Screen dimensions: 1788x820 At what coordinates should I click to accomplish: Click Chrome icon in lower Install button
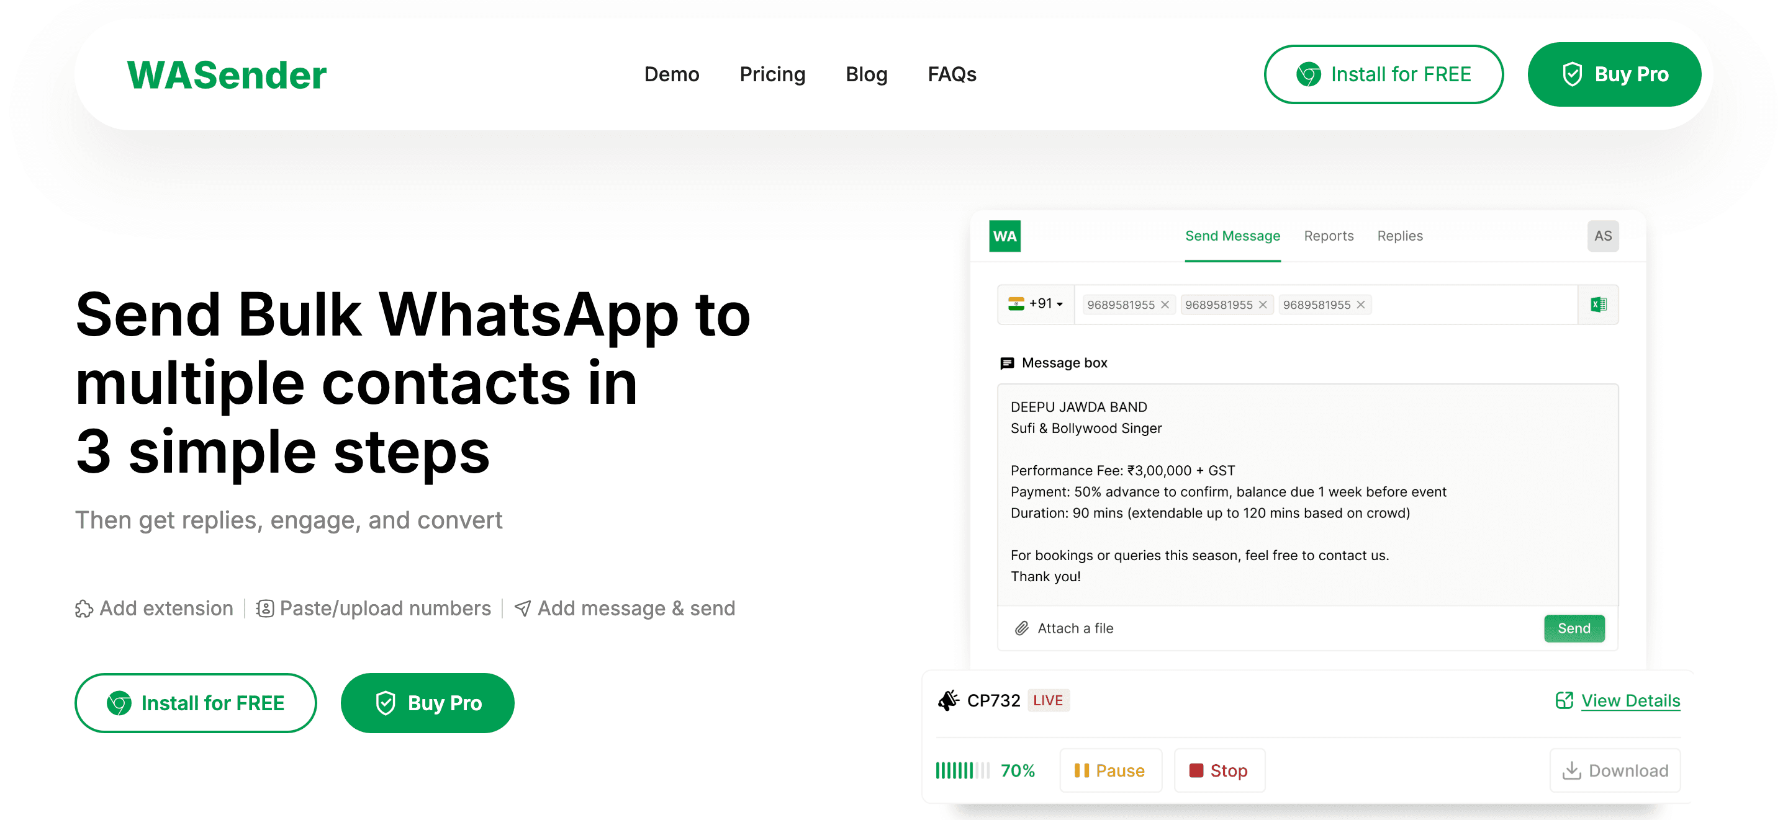(119, 703)
